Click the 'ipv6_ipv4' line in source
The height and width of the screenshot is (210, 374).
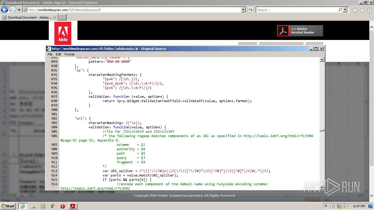click(133, 83)
